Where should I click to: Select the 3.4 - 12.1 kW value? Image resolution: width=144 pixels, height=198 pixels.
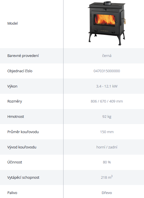(x=107, y=86)
